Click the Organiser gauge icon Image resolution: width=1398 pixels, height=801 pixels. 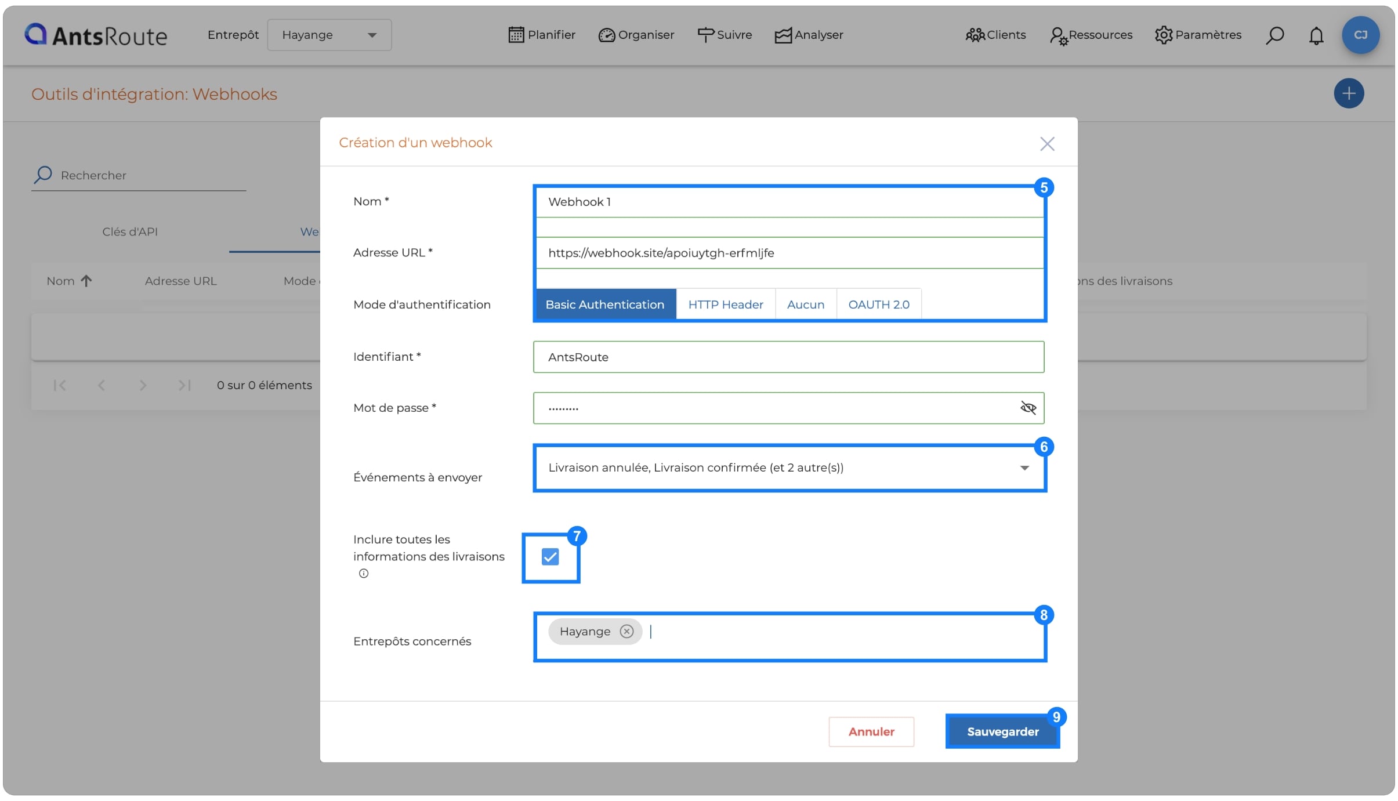point(606,35)
